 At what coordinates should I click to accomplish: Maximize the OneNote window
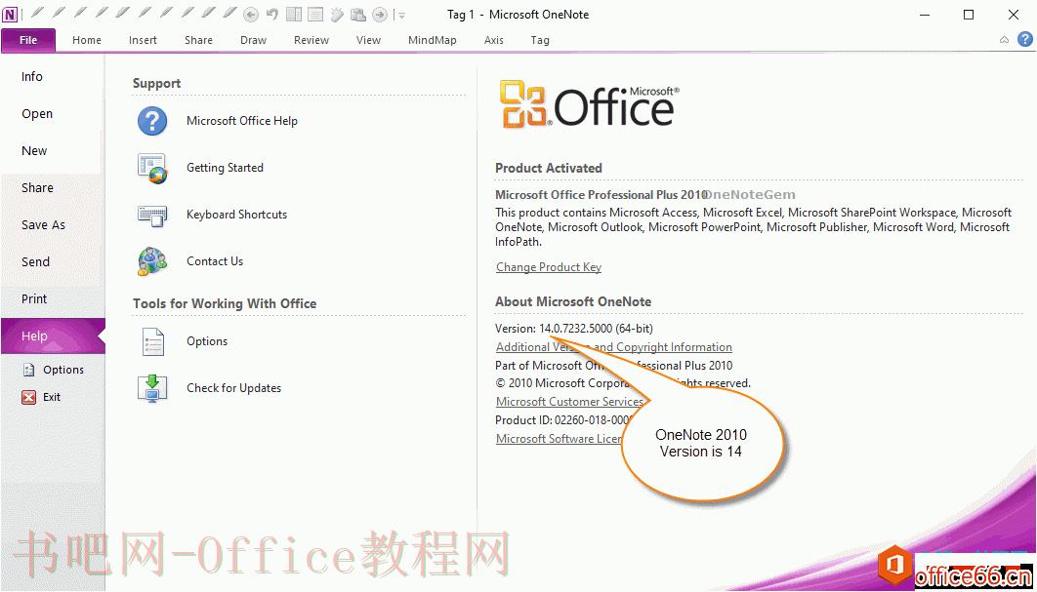pos(969,15)
